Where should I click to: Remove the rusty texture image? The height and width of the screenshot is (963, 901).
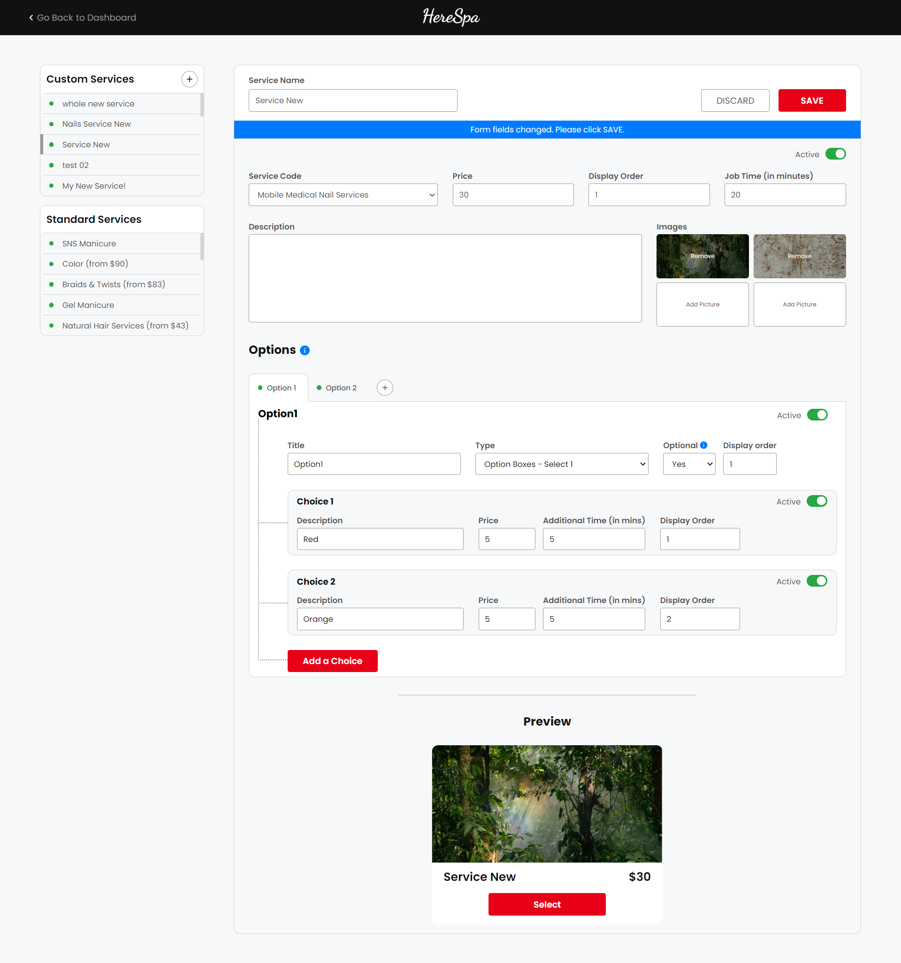(800, 256)
